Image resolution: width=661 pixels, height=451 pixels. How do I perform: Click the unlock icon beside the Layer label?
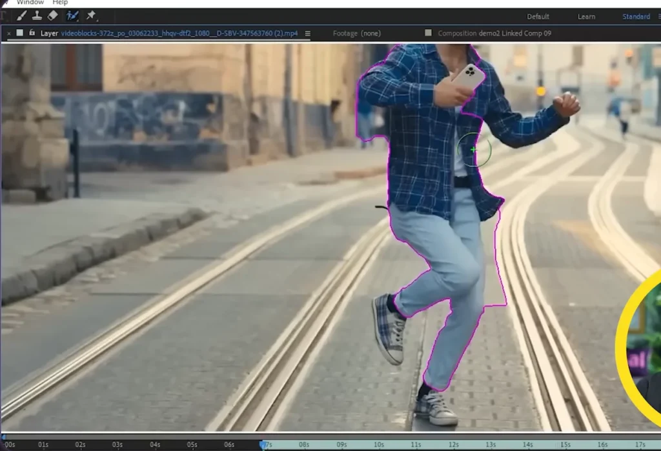(x=32, y=33)
